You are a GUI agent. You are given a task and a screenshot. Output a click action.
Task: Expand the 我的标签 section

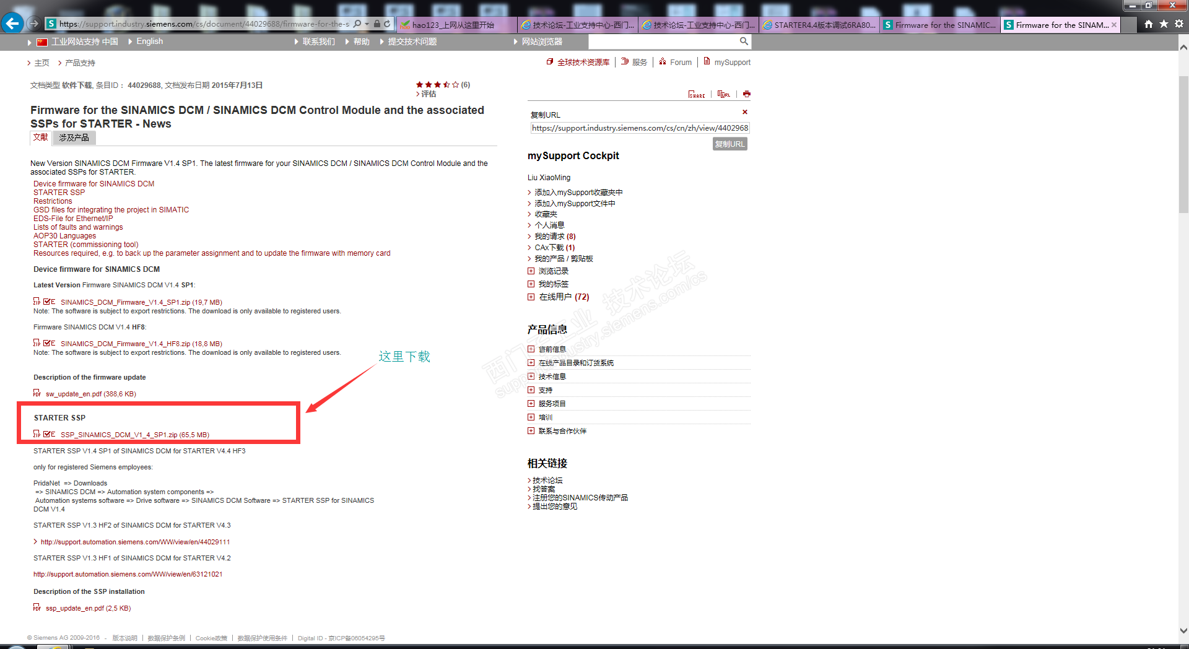pyautogui.click(x=531, y=284)
